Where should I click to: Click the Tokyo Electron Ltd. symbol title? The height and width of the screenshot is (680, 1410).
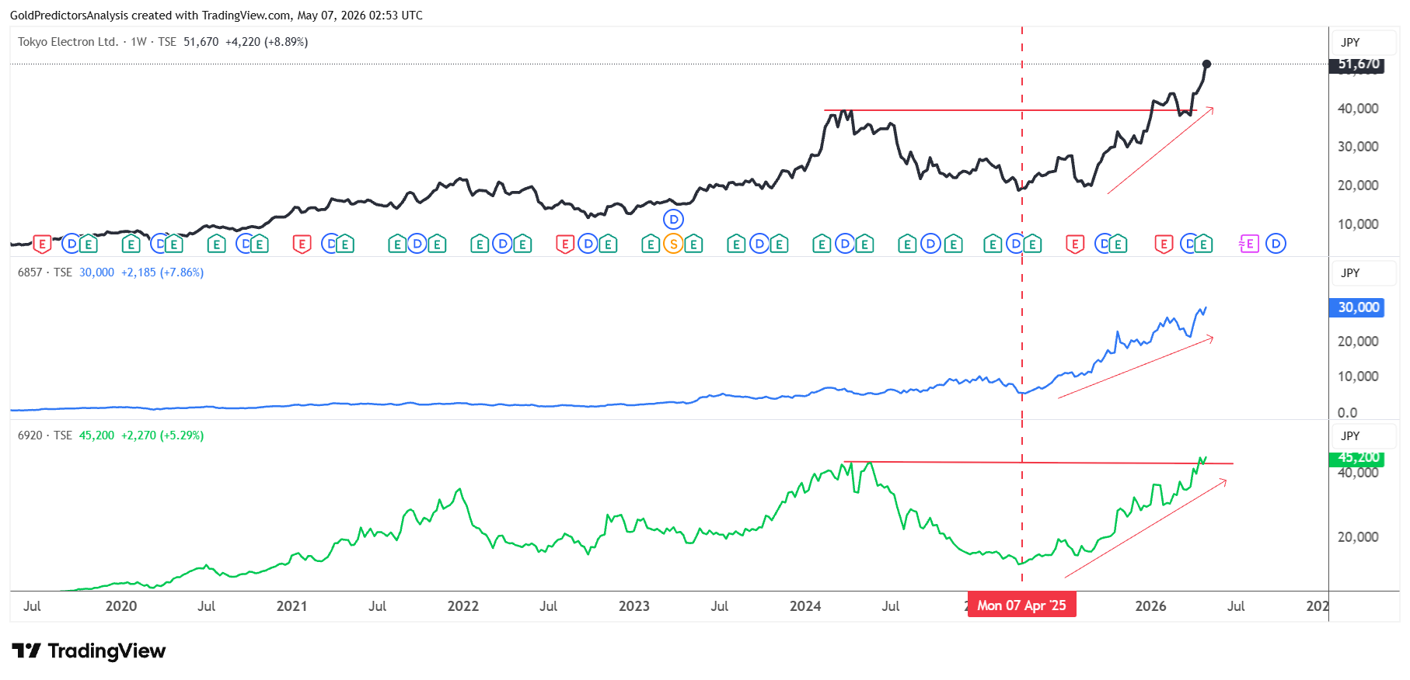68,42
